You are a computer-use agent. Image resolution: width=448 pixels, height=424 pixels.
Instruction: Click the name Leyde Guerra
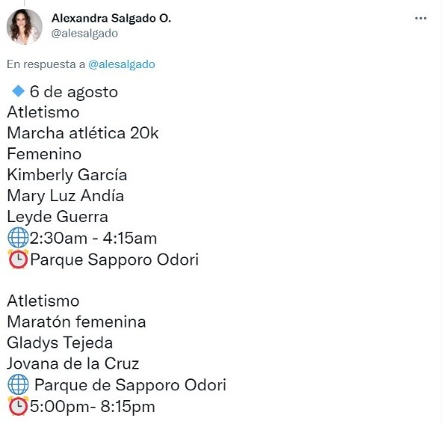click(x=57, y=217)
